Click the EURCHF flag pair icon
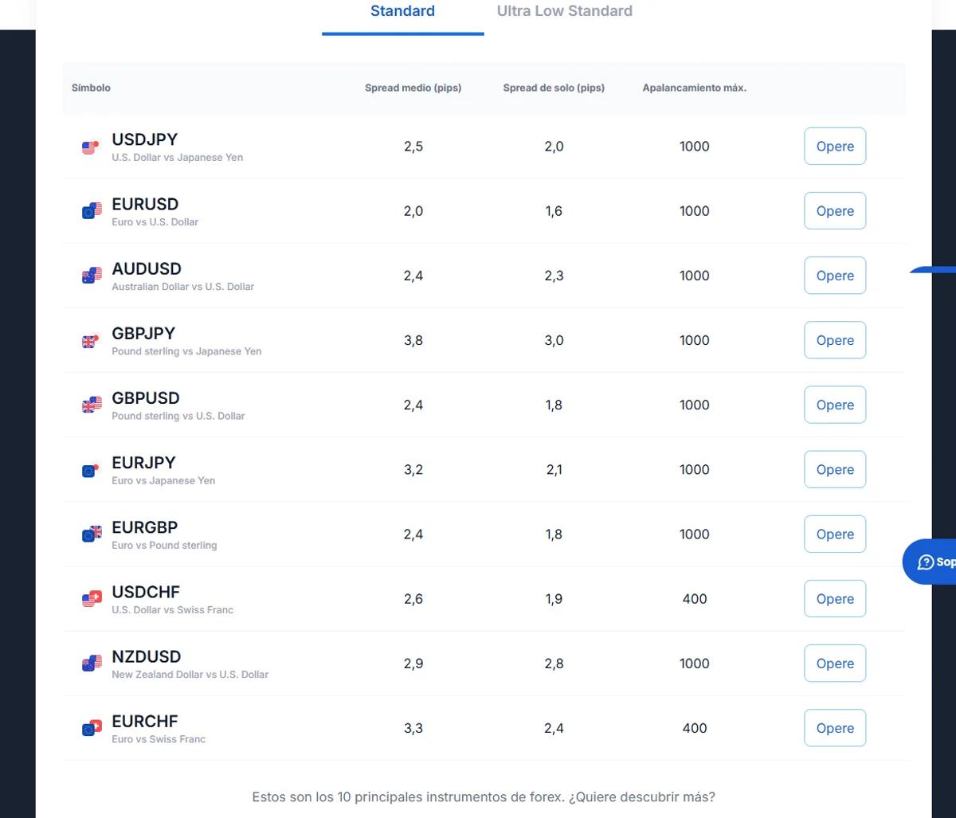This screenshot has height=818, width=956. pos(92,728)
